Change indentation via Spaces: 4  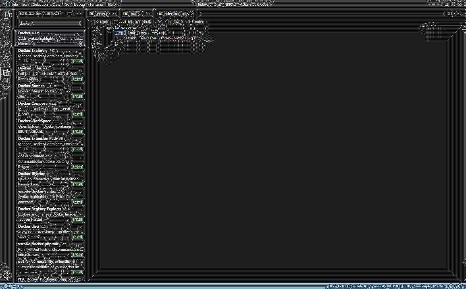377,286
